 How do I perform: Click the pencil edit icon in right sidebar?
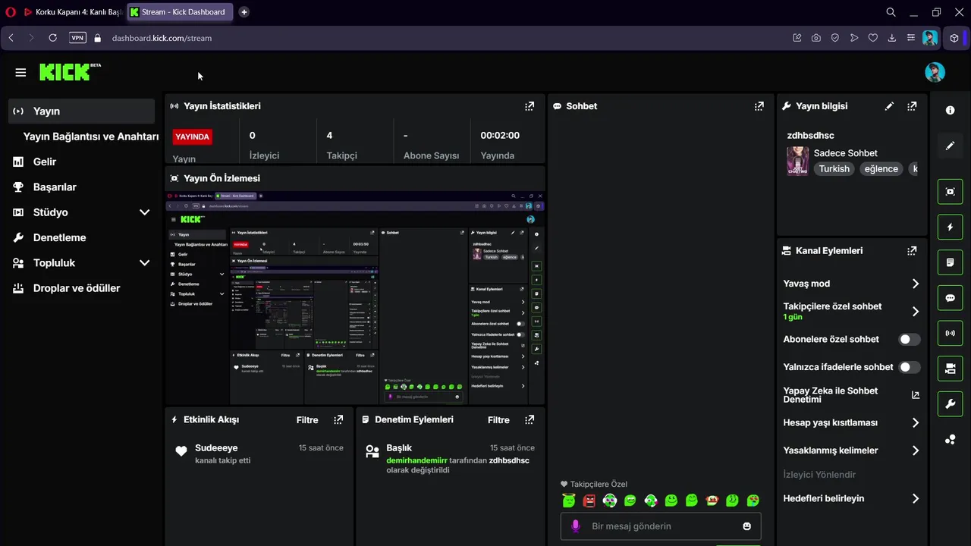[950, 146]
